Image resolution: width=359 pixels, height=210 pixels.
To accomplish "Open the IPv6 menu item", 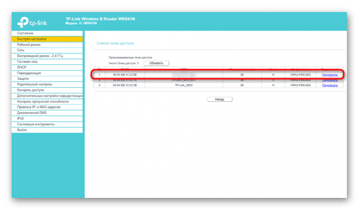I will click(47, 119).
